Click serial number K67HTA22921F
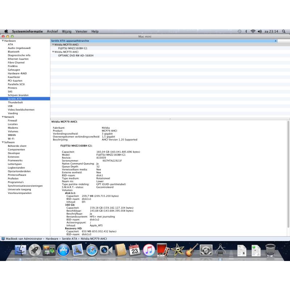 (x=112, y=161)
